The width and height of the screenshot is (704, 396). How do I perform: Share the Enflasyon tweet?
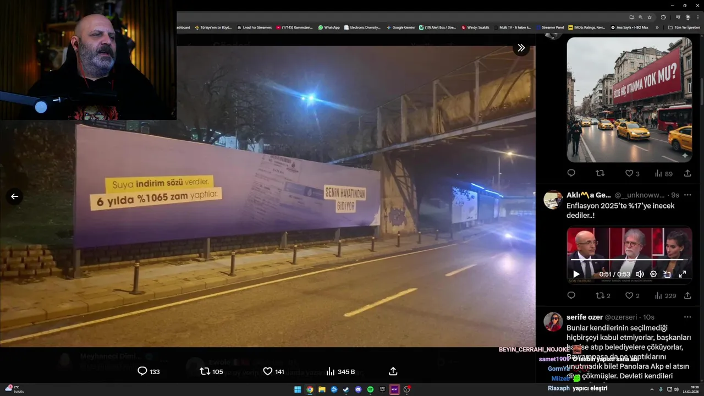pos(687,295)
